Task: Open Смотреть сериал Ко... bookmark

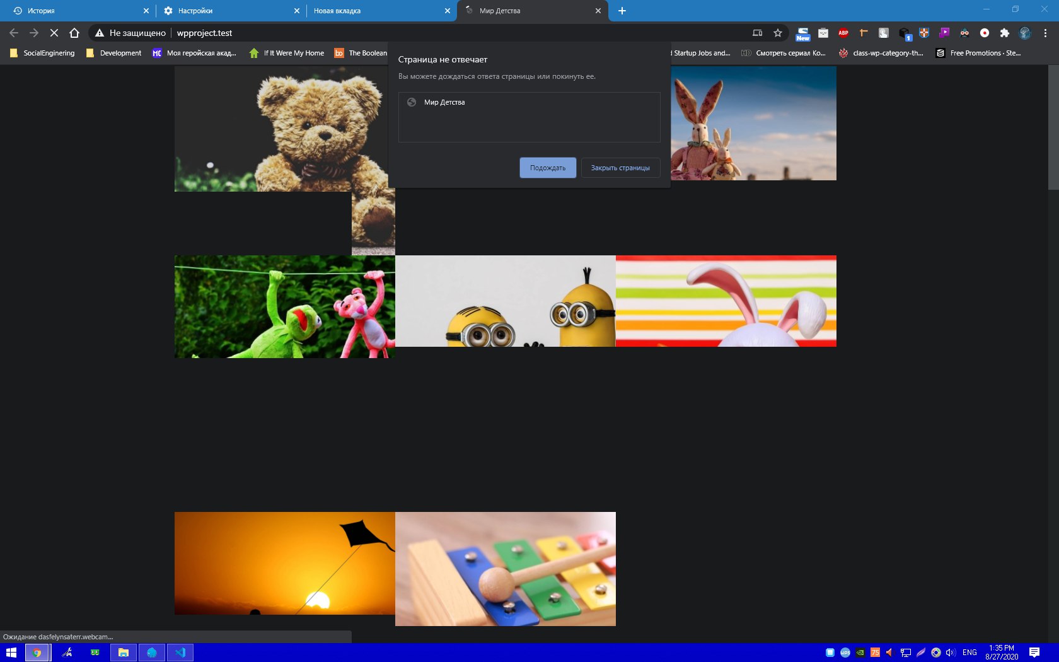Action: [x=784, y=53]
